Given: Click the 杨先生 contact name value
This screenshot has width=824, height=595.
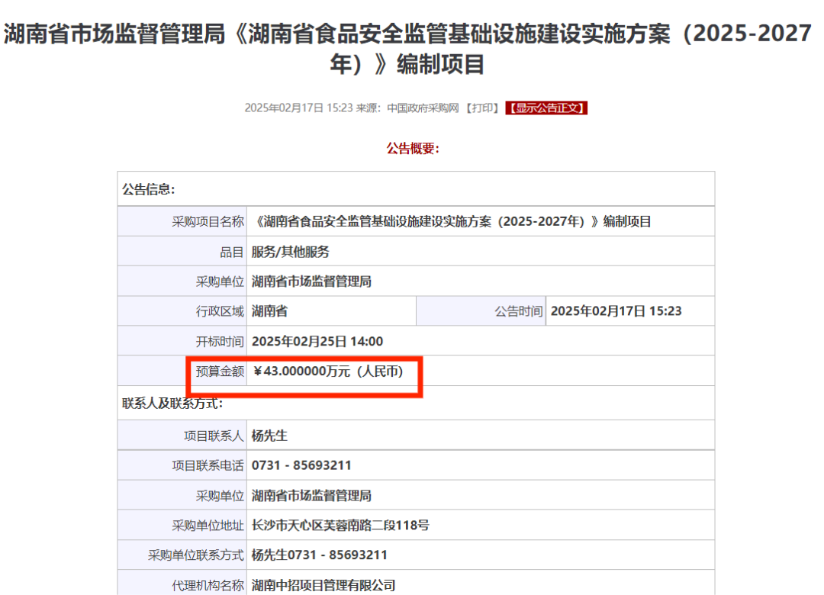Looking at the screenshot, I should coord(269,436).
